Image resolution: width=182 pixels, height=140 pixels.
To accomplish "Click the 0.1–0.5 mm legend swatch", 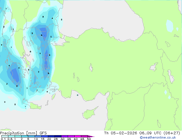I will [5, 136].
